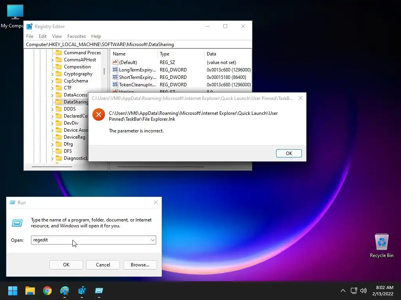This screenshot has width=401, height=300.
Task: Select the DiagnosticL key
Action: click(76, 158)
